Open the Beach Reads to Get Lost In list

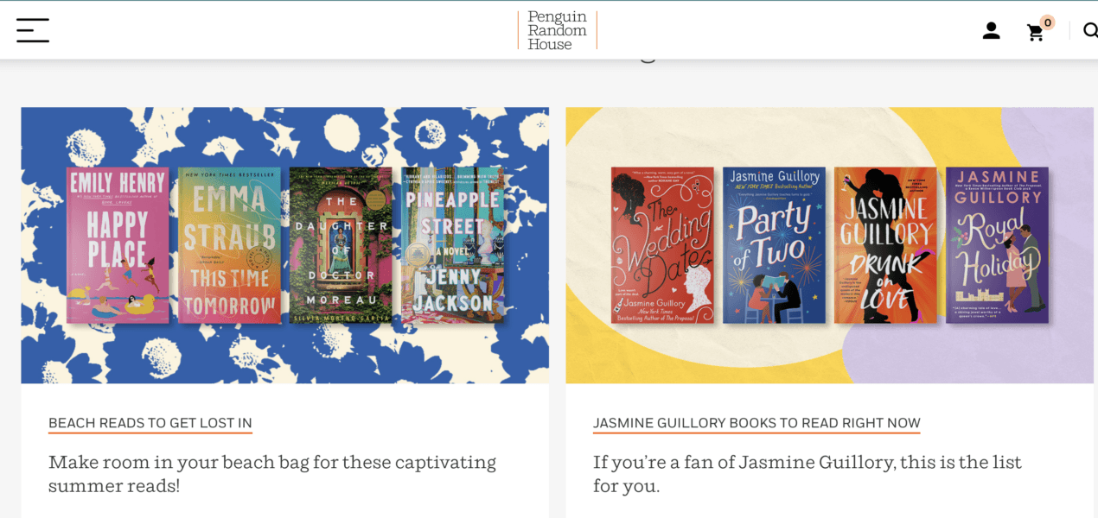coord(149,423)
